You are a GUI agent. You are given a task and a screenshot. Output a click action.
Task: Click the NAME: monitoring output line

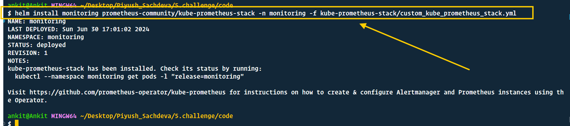[37, 21]
